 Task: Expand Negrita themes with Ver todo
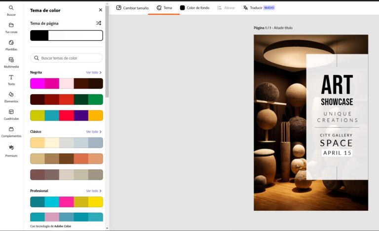pyautogui.click(x=94, y=72)
